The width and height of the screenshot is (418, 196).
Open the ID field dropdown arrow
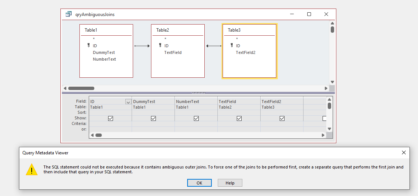[x=128, y=102]
